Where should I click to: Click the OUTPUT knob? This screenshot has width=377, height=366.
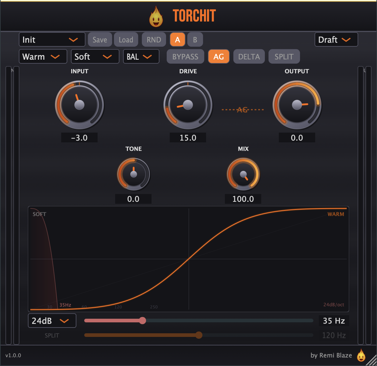pyautogui.click(x=297, y=105)
